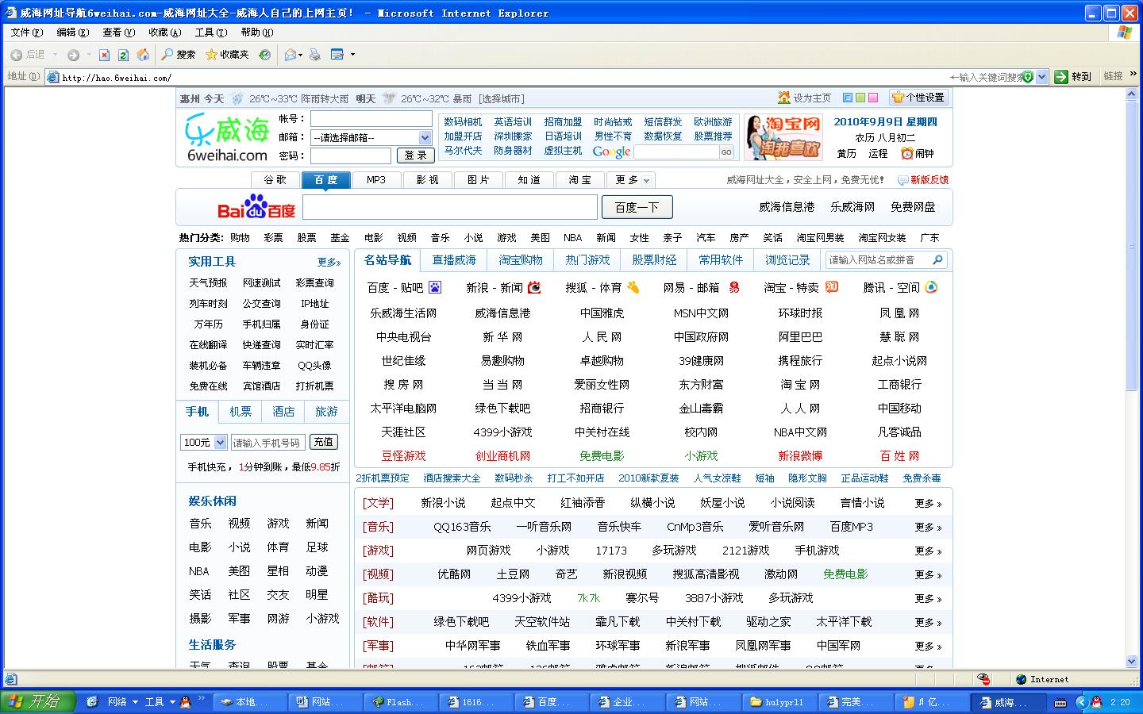Image resolution: width=1143 pixels, height=714 pixels.
Task: Click the Windows 开始 Start button
Action: coord(38,701)
